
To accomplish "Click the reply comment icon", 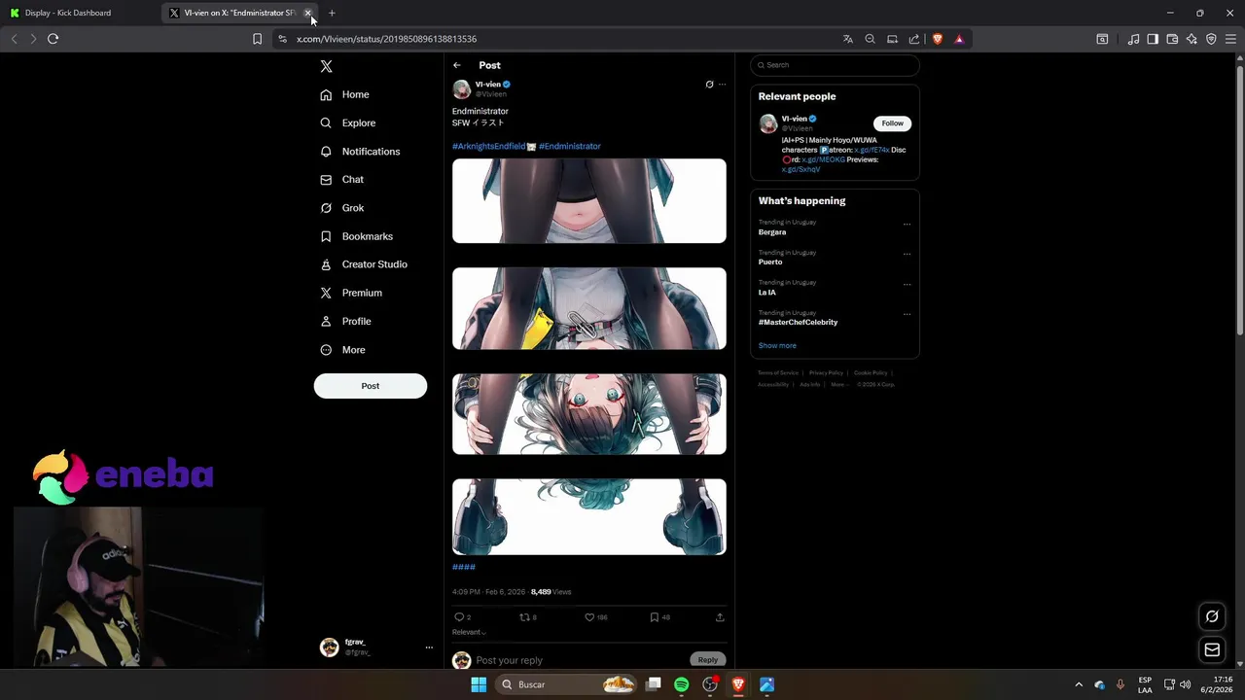I will tap(459, 617).
